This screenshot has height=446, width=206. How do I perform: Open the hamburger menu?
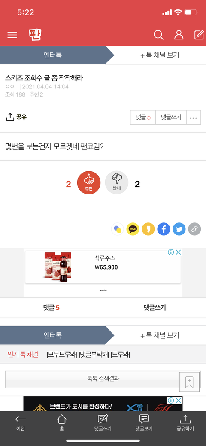click(x=12, y=35)
